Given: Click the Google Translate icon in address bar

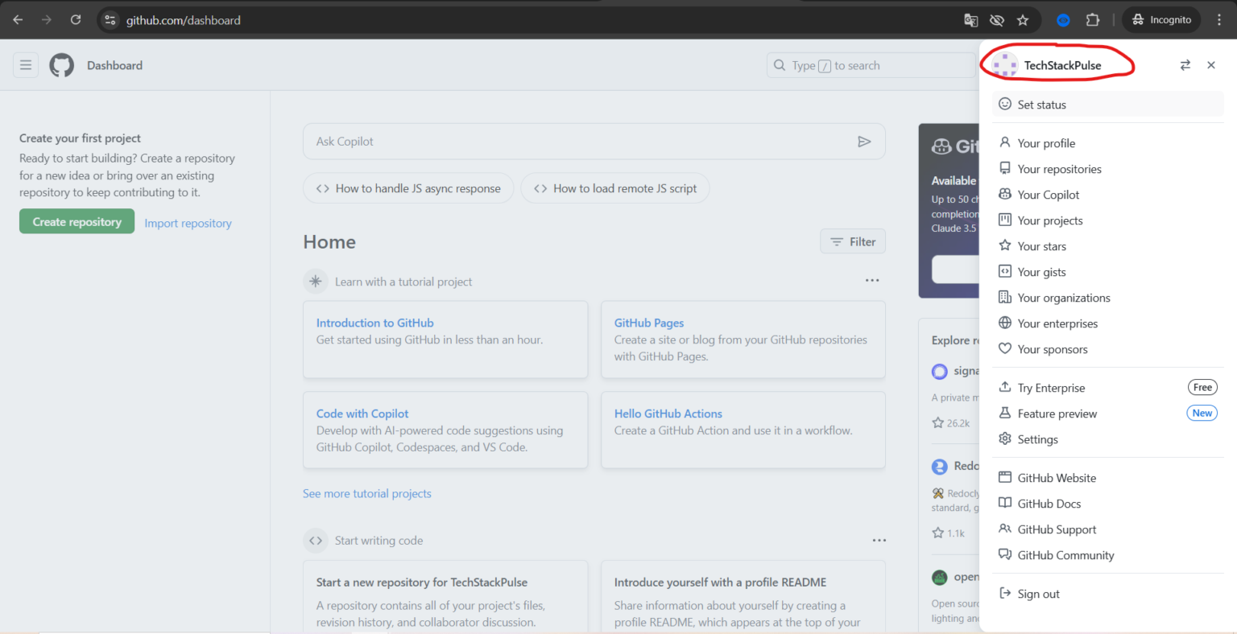Looking at the screenshot, I should click(970, 19).
